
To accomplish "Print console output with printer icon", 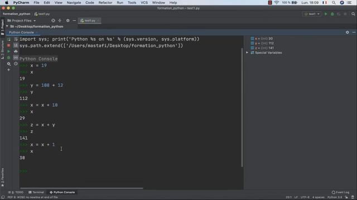I will (x=16, y=52).
